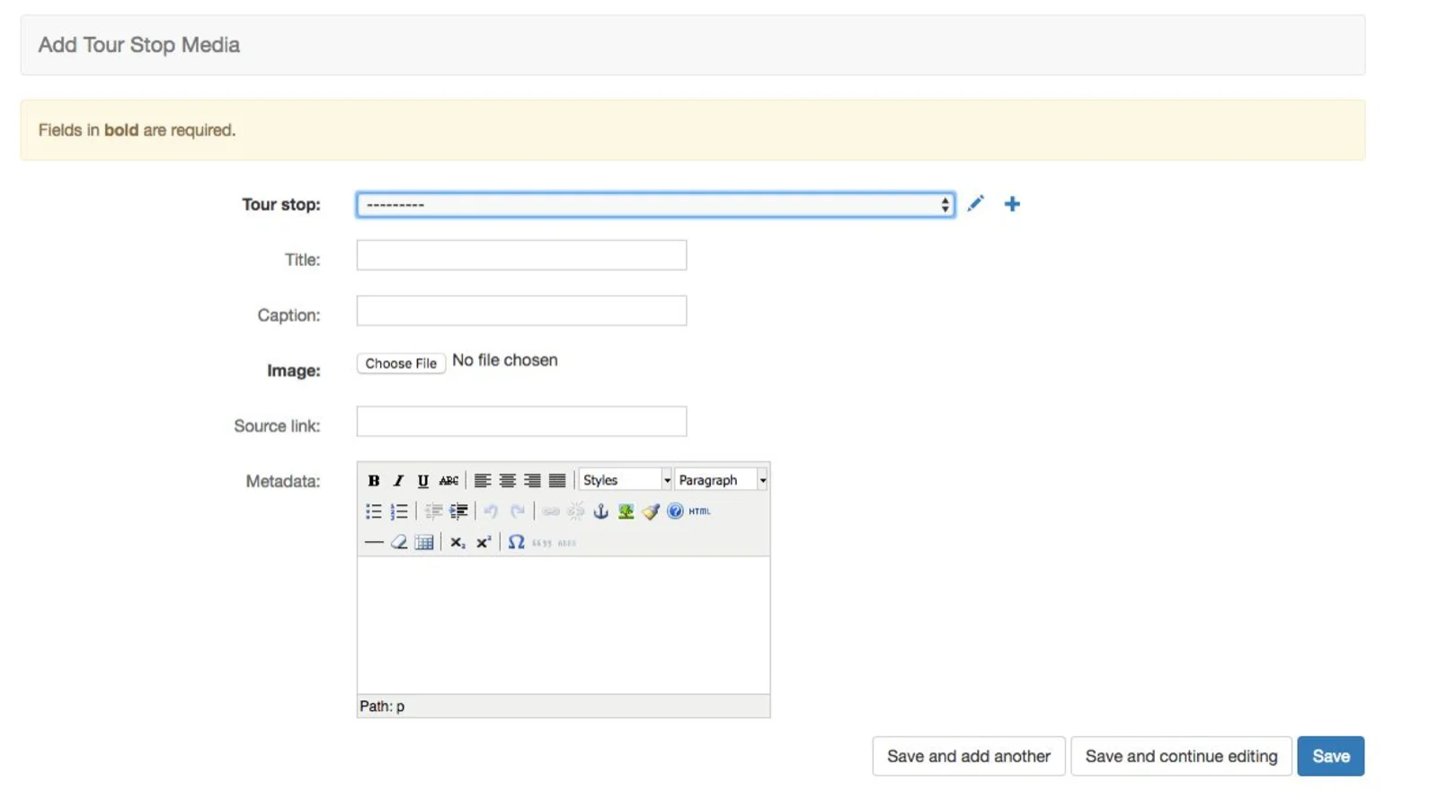The image size is (1438, 800).
Task: Toggle italic formatting in Metadata editor
Action: [x=398, y=481]
